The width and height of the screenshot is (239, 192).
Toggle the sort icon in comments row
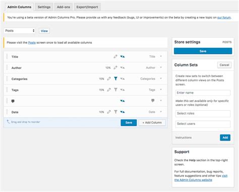click(123, 101)
